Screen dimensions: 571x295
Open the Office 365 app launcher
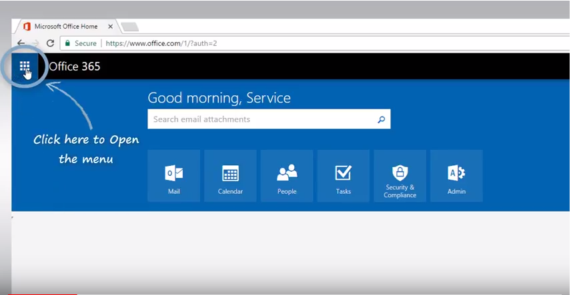25,66
